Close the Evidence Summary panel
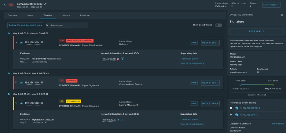Viewport: 286px width, 133px height. point(282,15)
